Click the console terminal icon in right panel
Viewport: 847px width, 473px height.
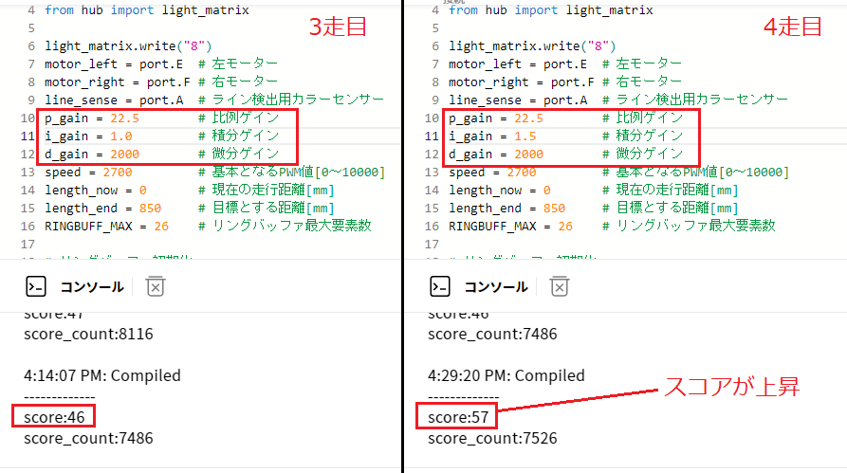[440, 286]
